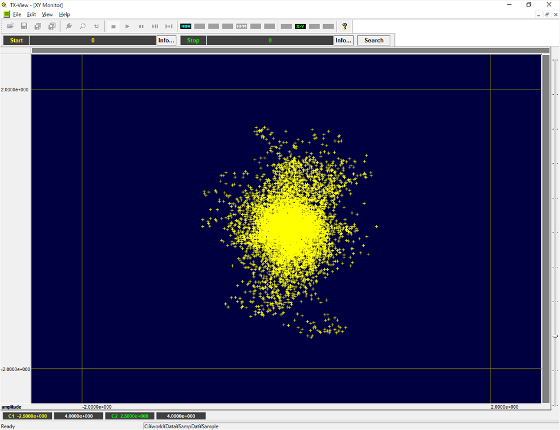The height and width of the screenshot is (430, 560).
Task: Open the View menu
Action: pyautogui.click(x=47, y=14)
